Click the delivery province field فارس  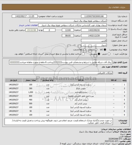point(94,41)
